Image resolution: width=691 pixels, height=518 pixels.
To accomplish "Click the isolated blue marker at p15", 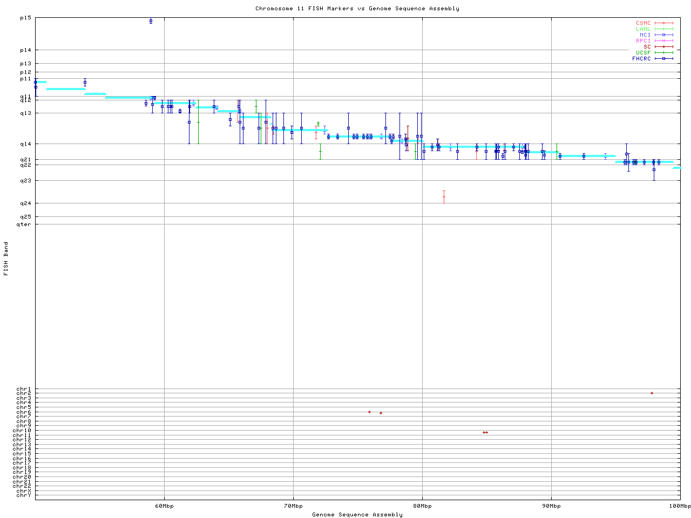I will pos(151,21).
